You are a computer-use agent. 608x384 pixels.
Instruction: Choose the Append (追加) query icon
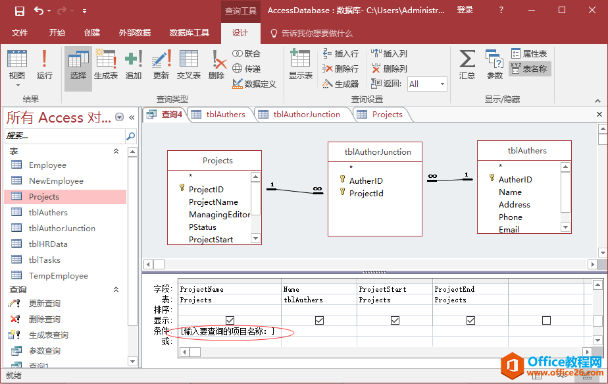[134, 65]
